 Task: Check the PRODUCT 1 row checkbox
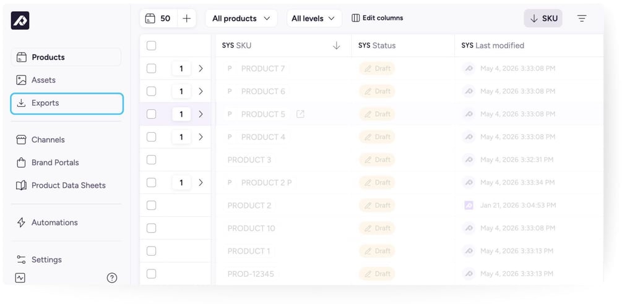click(x=151, y=251)
